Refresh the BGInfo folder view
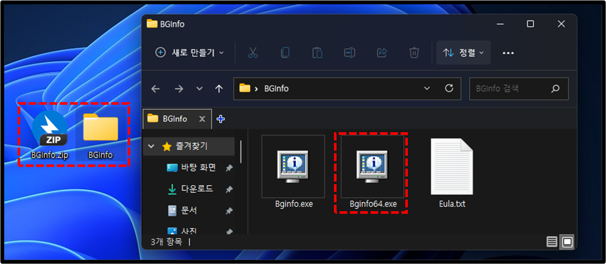This screenshot has width=606, height=264. [x=449, y=88]
